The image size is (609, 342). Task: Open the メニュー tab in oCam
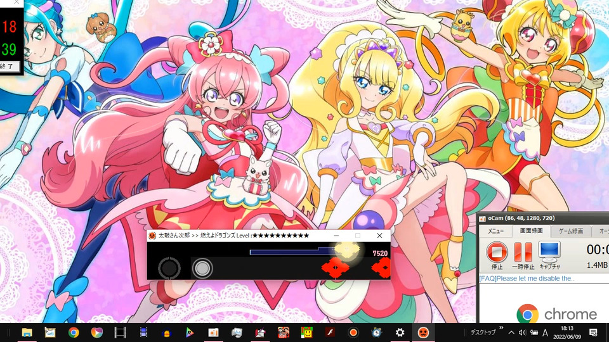[495, 231]
